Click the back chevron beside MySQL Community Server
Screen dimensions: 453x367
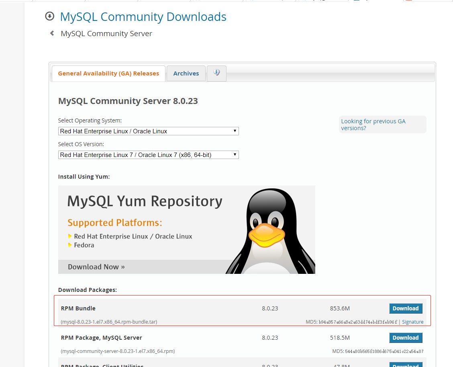(52, 33)
